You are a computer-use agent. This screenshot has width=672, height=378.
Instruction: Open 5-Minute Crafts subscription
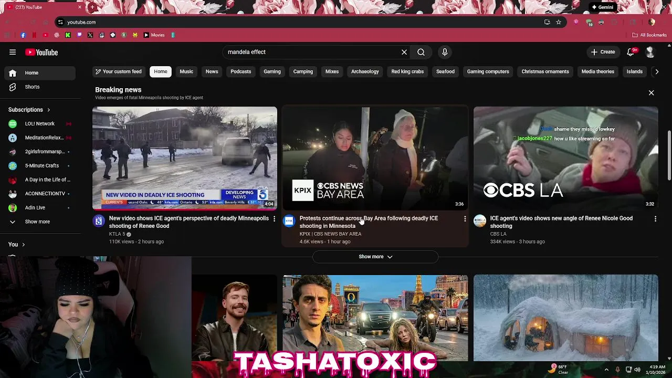click(40, 165)
